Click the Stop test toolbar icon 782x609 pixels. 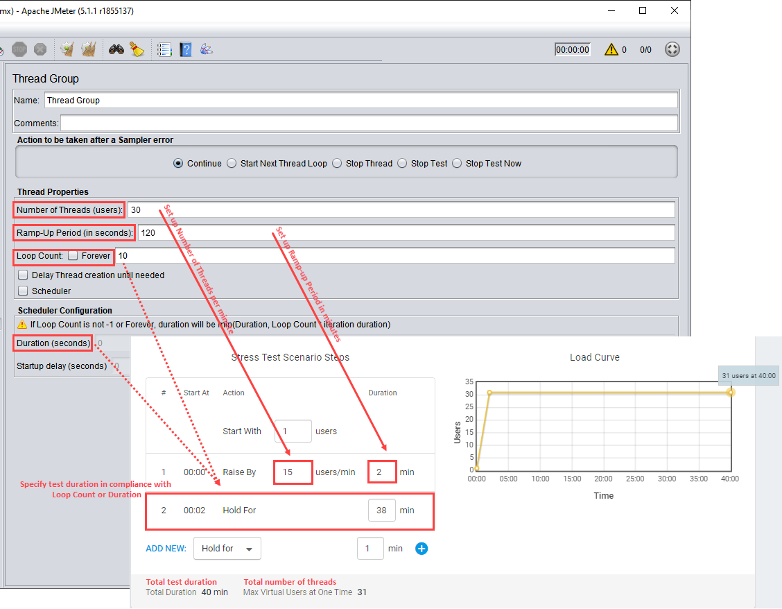[19, 49]
